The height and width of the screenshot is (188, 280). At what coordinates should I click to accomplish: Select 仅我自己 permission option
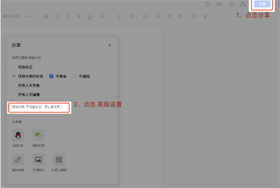pyautogui.click(x=25, y=67)
